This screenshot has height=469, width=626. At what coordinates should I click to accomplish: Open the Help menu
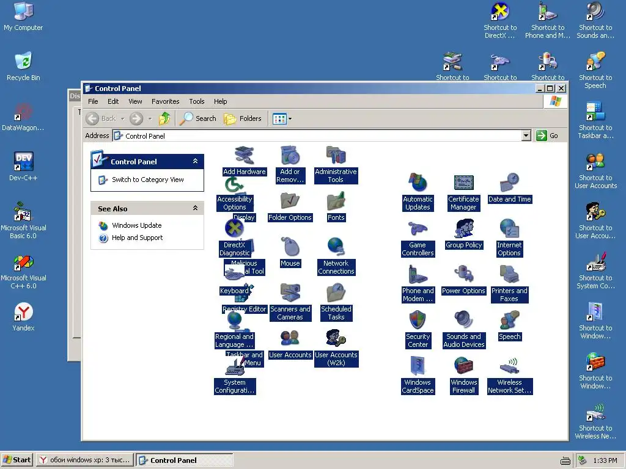coord(220,101)
